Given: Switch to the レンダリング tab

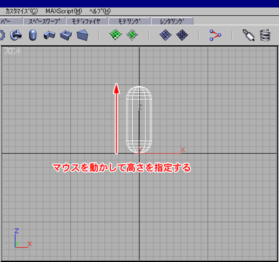Looking at the screenshot, I should pyautogui.click(x=172, y=21).
